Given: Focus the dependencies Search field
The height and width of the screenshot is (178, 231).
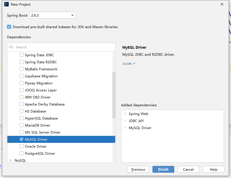Looking at the screenshot, I should point(61,47).
